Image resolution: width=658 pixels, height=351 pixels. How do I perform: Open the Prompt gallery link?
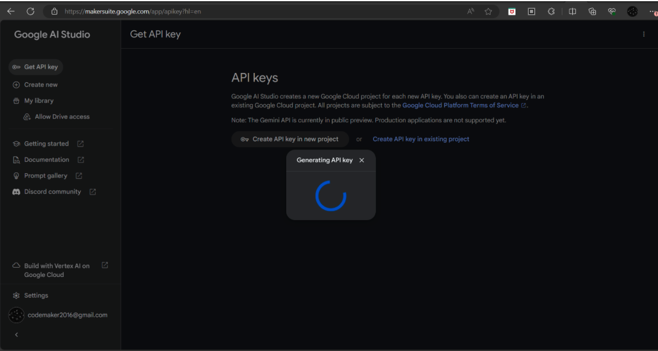click(47, 175)
